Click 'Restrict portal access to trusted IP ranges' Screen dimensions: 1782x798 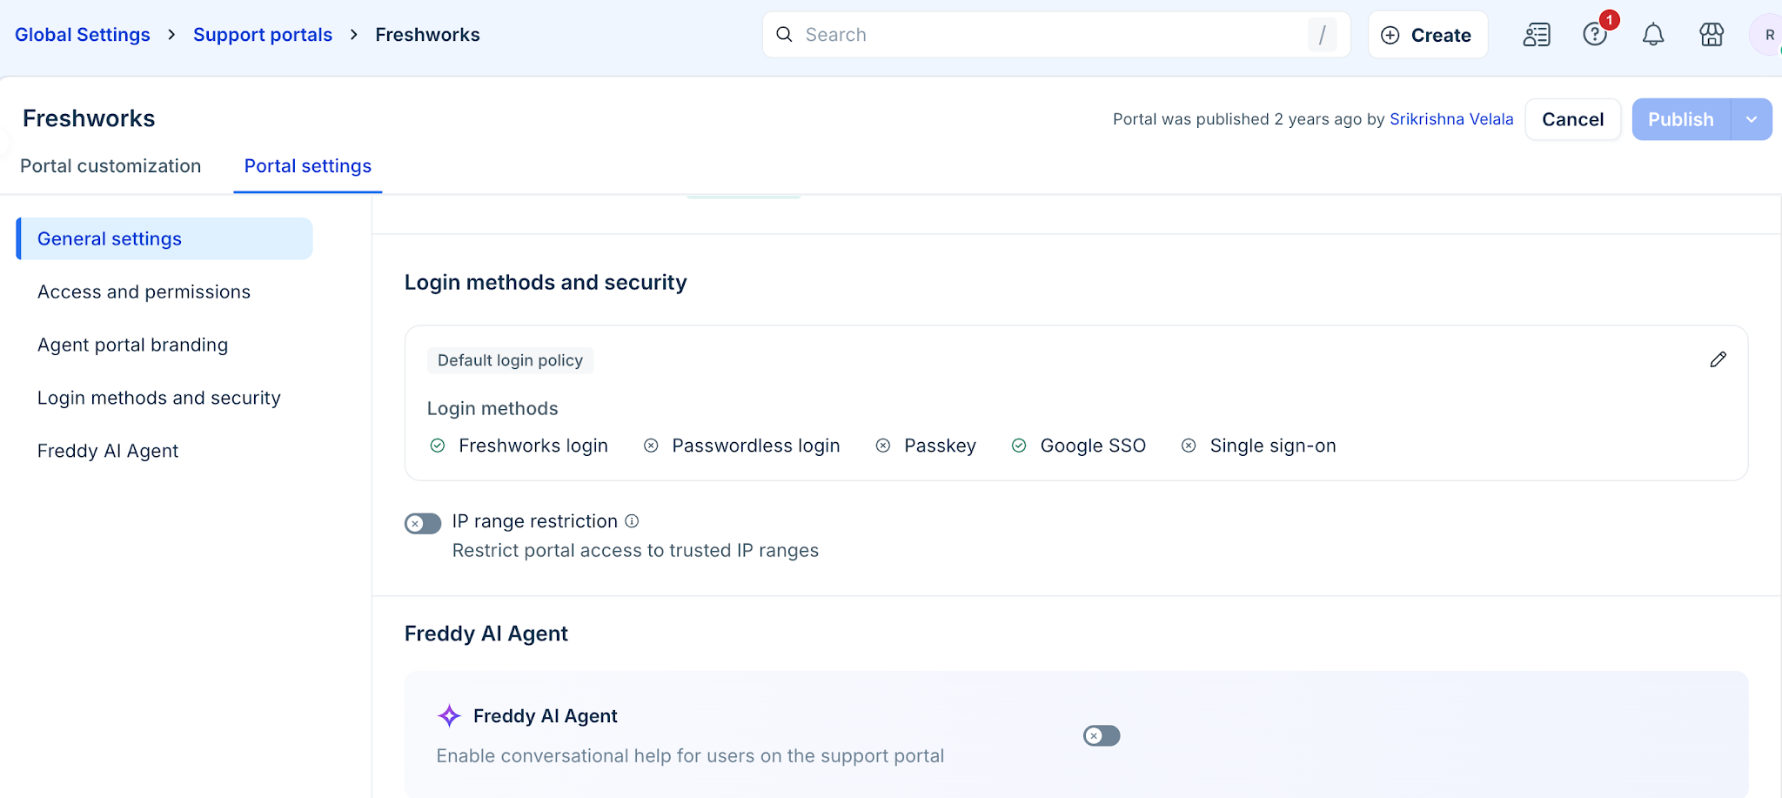coord(635,550)
